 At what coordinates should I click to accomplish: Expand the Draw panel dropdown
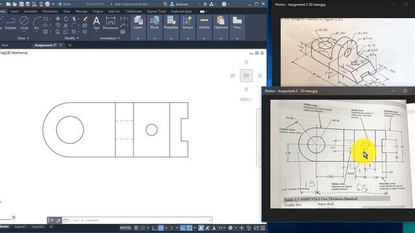23,38
